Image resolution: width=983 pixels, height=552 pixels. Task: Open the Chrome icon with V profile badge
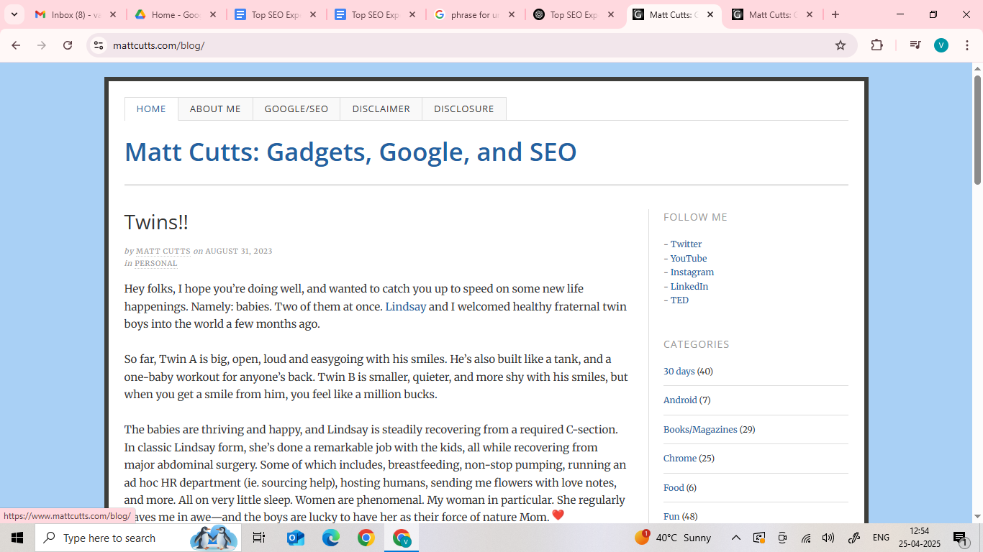click(402, 538)
